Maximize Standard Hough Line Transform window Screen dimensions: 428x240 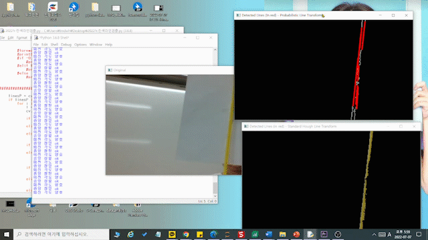pos(401,127)
